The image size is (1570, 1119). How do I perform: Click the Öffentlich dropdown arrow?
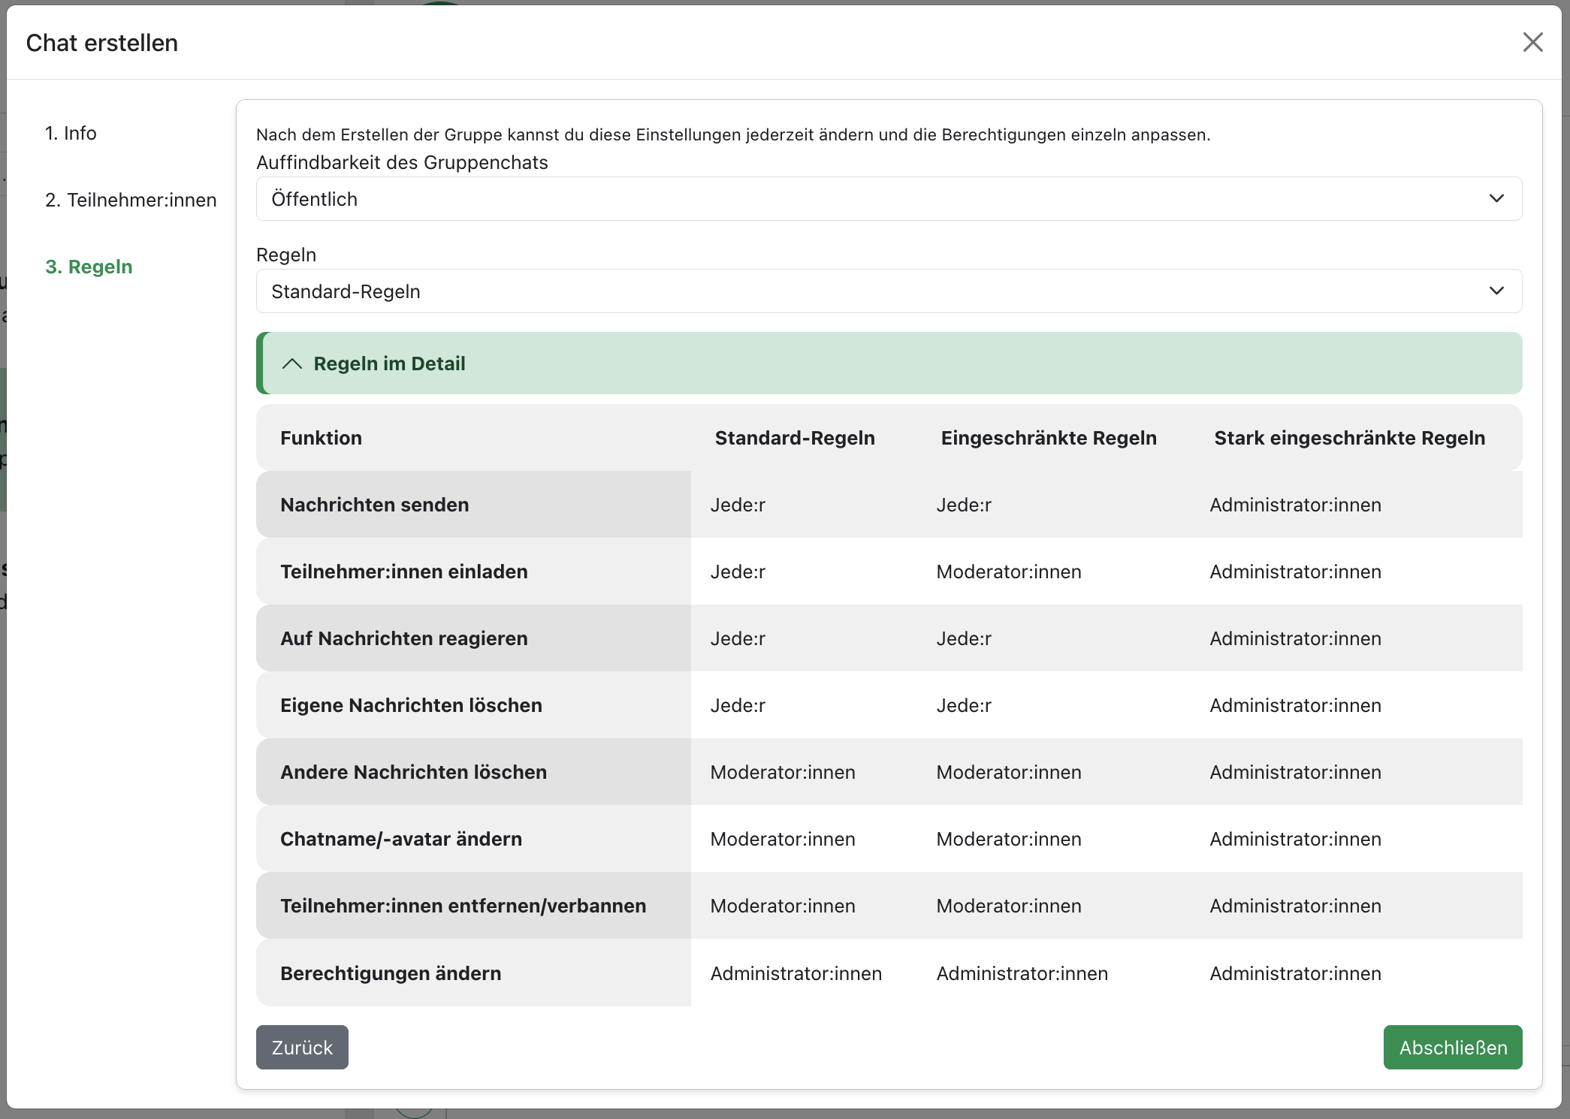(x=1496, y=199)
